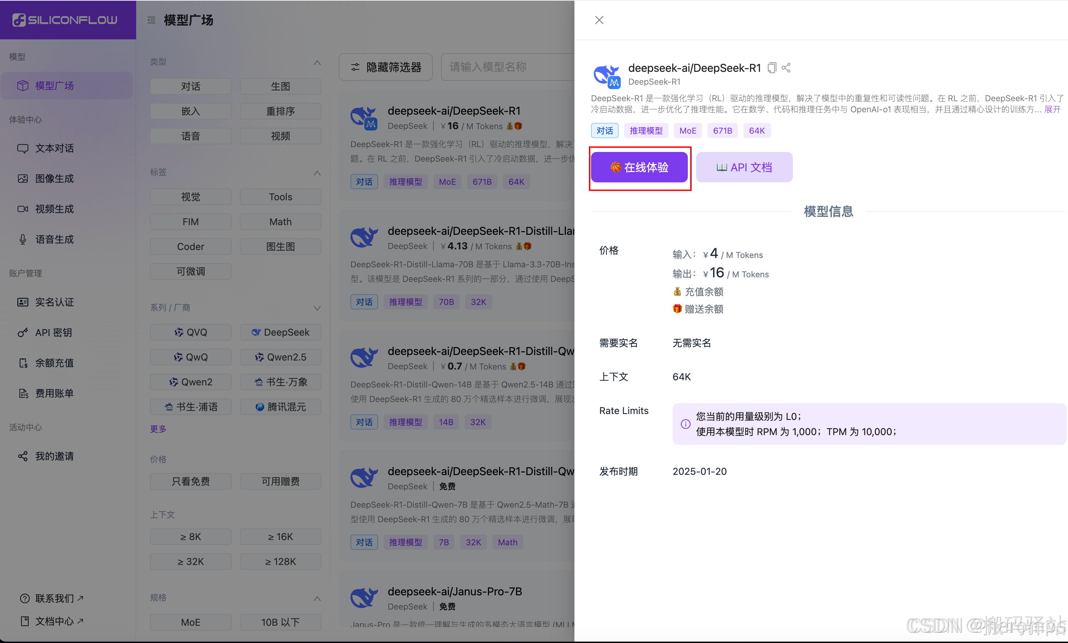Collapse the 标签 filter section
The height and width of the screenshot is (643, 1068).
[x=317, y=173]
